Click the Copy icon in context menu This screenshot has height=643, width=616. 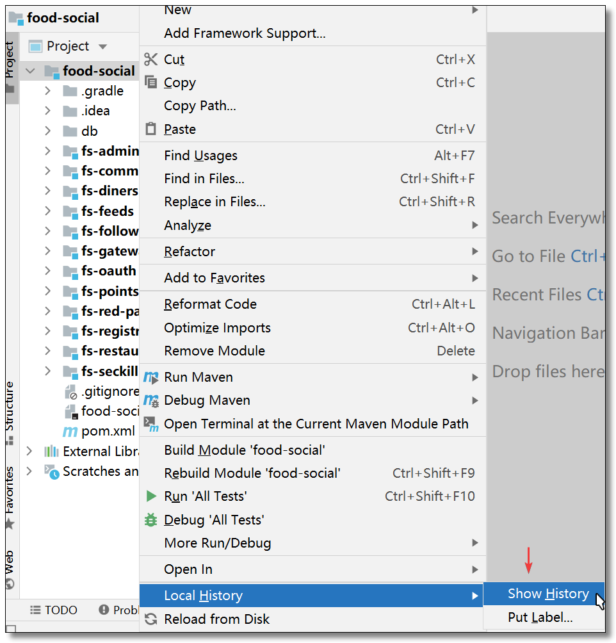151,82
